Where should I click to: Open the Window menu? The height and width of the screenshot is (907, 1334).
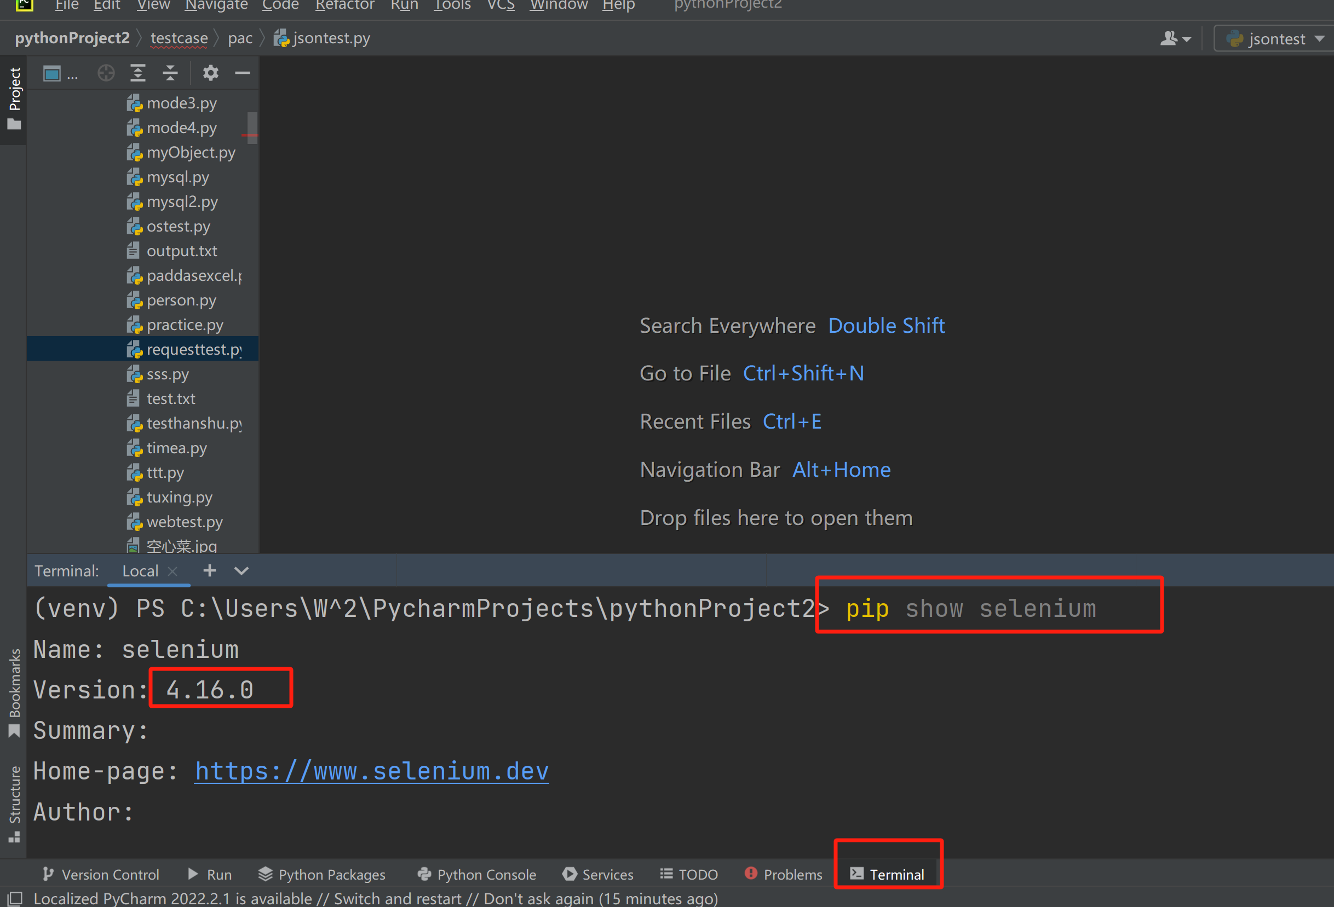click(559, 5)
